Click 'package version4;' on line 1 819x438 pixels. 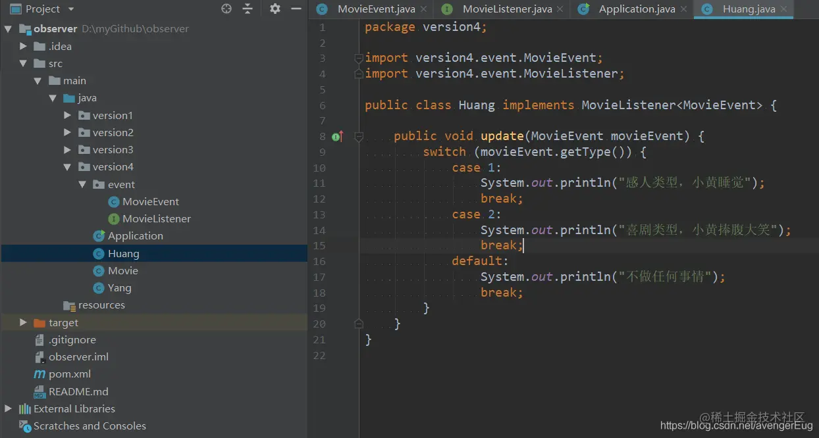point(425,27)
